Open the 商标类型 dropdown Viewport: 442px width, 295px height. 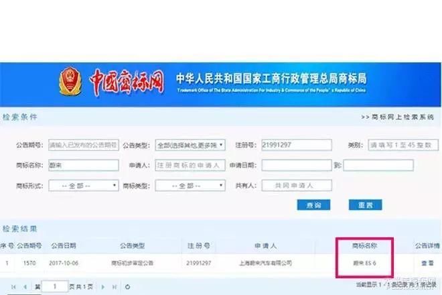point(190,186)
